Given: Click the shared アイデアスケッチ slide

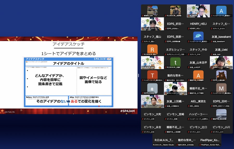Looking at the screenshot, I should [x=69, y=75].
